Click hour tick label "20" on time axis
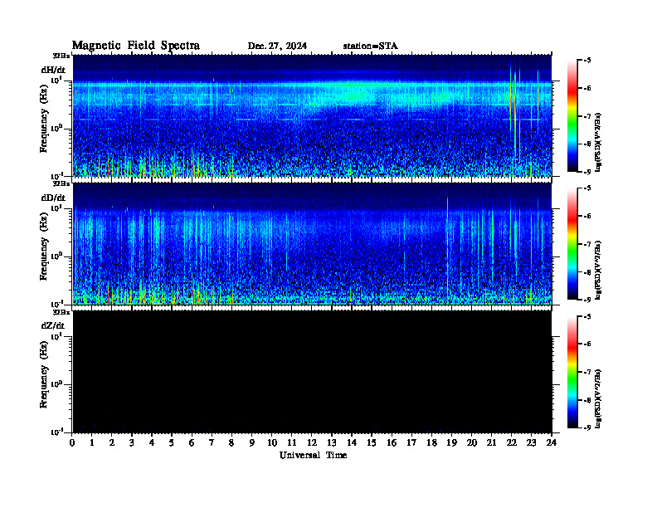657x508 pixels. point(472,442)
